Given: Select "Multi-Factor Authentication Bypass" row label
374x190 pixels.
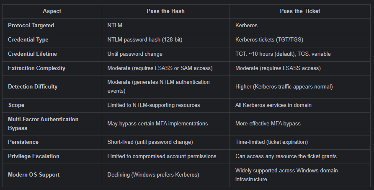Looking at the screenshot, I should click(x=43, y=124).
